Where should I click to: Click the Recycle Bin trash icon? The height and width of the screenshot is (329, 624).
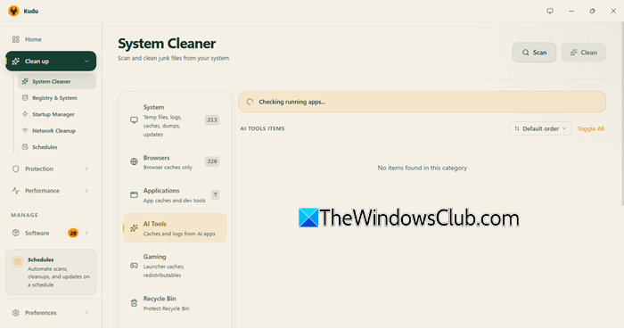pos(134,303)
